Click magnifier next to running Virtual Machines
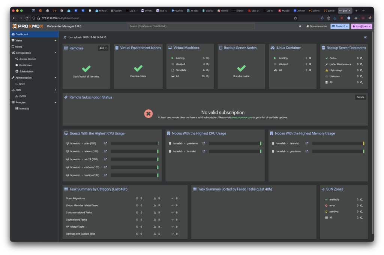 coord(207,58)
